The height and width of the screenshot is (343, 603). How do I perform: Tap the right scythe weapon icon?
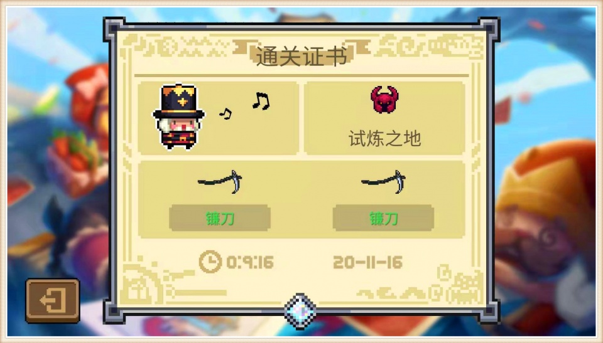point(383,182)
